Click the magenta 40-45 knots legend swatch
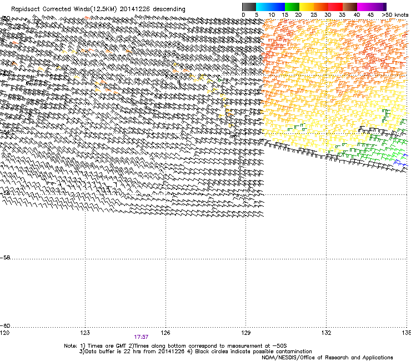This screenshot has width=411, height=361. tap(364, 7)
